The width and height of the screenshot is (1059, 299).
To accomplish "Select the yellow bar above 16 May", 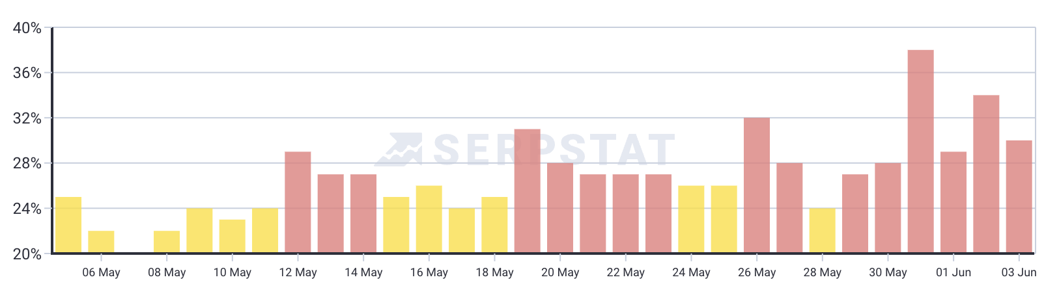I will pos(429,219).
